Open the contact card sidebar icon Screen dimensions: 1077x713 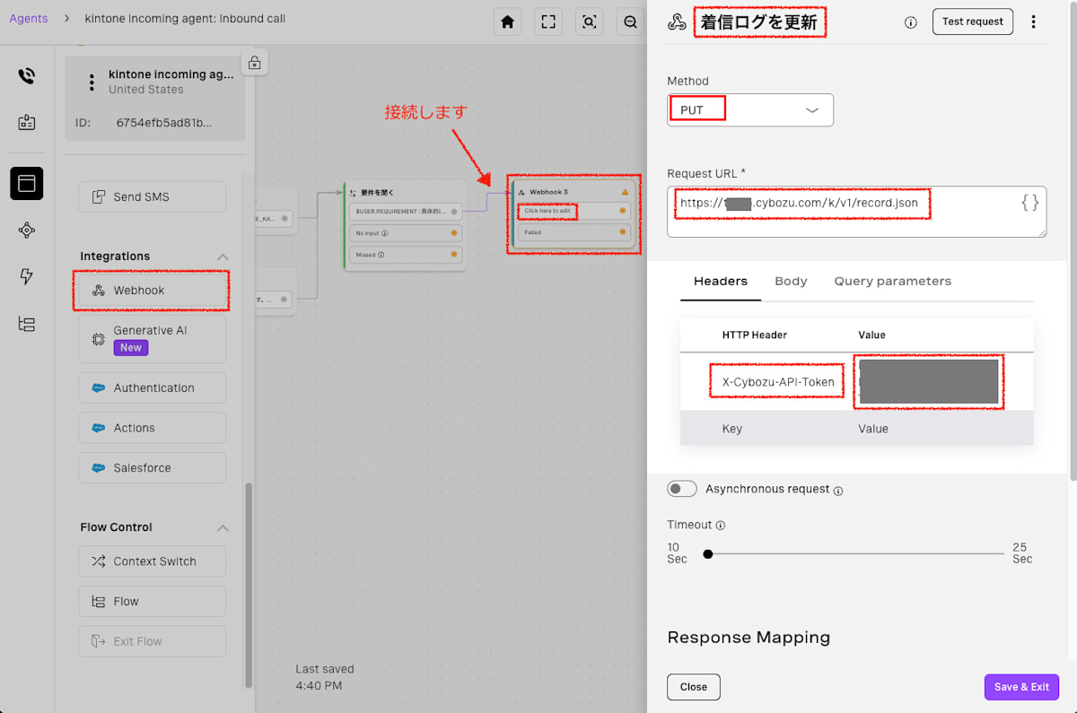[x=27, y=122]
